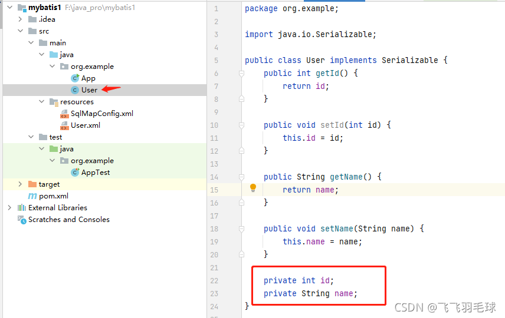505x318 pixels.
Task: Click the 'Serializable' import text on line 3
Action: pos(344,34)
